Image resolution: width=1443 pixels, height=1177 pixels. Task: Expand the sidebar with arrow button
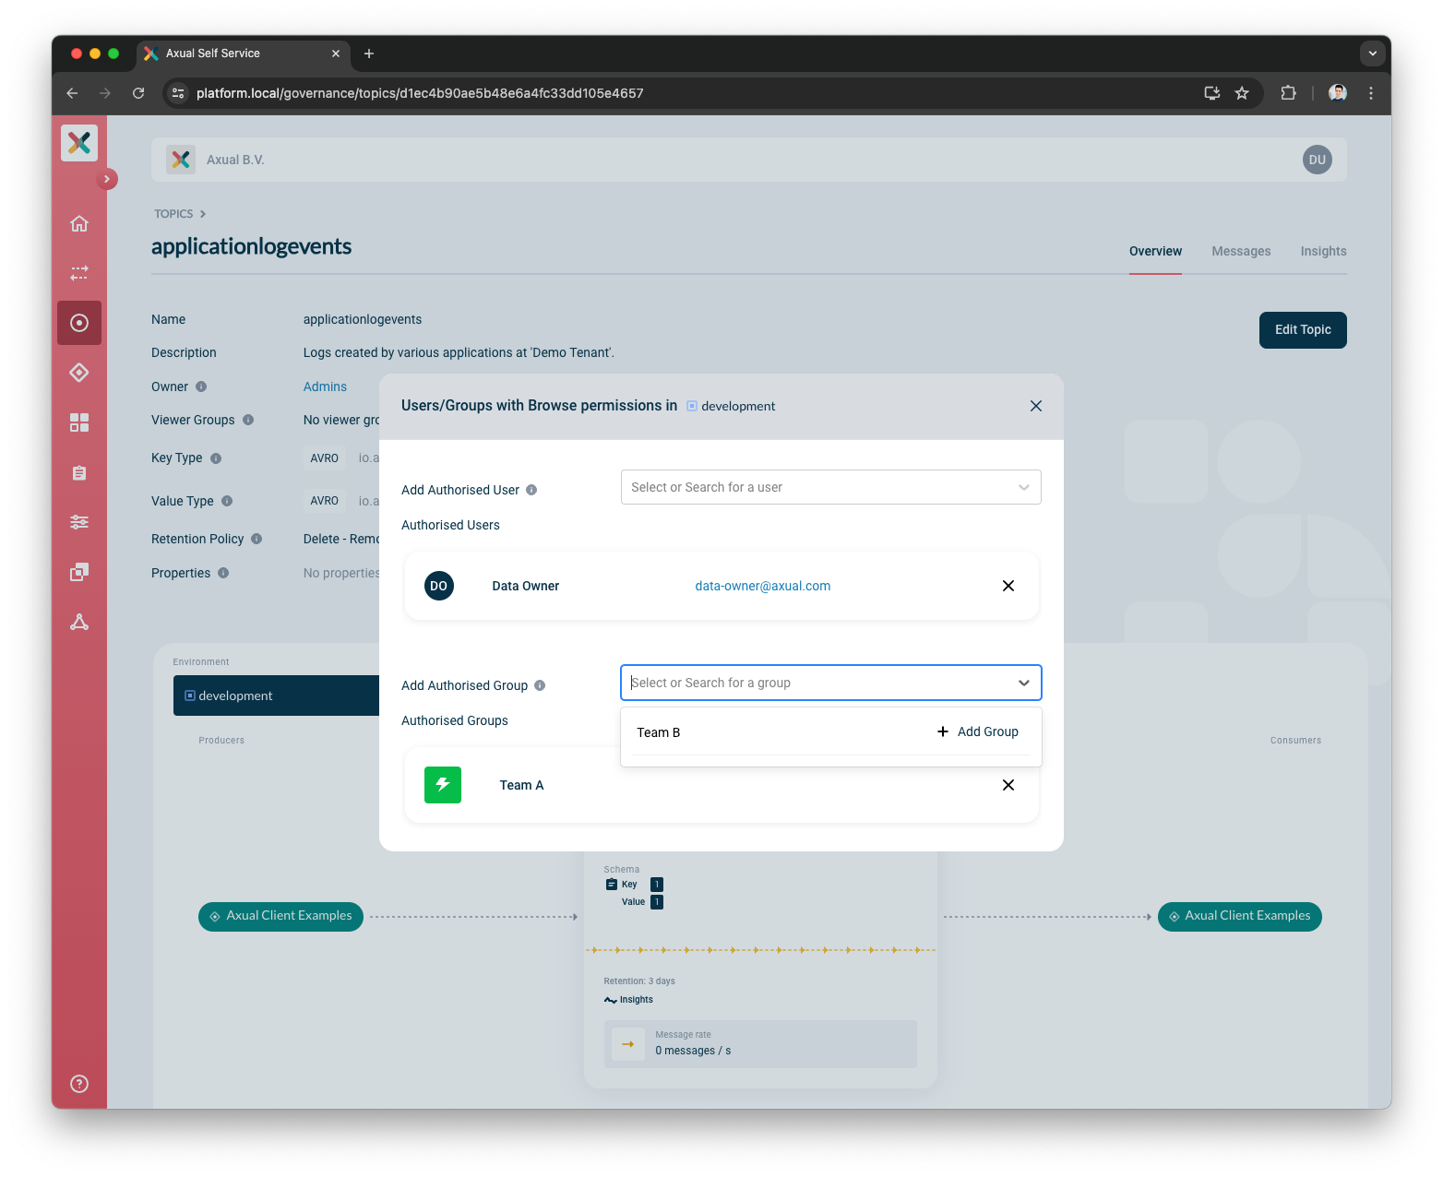point(107,179)
